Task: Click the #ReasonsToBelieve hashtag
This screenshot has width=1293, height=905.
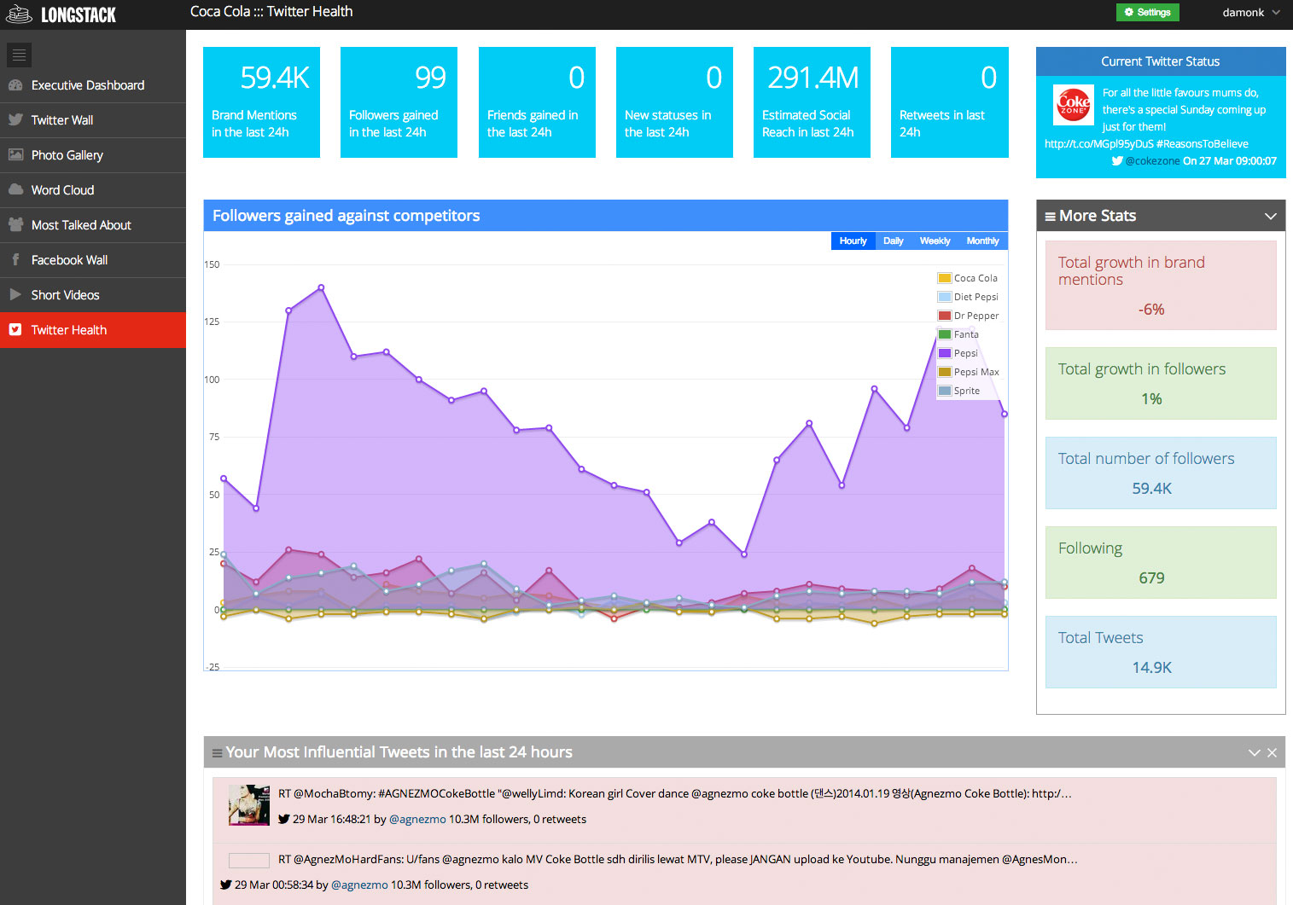Action: [x=1203, y=144]
